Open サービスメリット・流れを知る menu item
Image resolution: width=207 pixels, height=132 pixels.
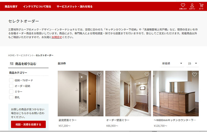click(75, 6)
